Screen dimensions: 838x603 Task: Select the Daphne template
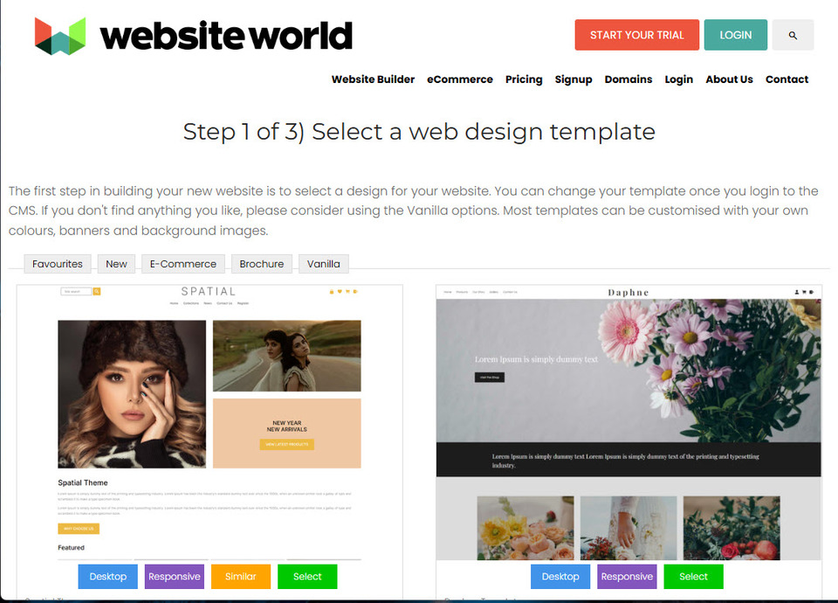click(693, 576)
